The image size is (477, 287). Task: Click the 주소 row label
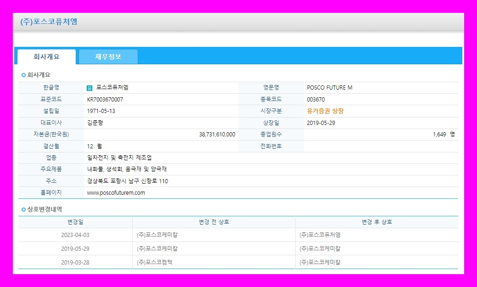(51, 181)
